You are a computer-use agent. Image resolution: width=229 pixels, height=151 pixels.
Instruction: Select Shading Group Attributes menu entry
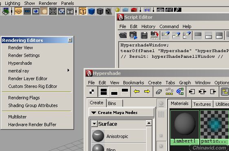click(37, 105)
